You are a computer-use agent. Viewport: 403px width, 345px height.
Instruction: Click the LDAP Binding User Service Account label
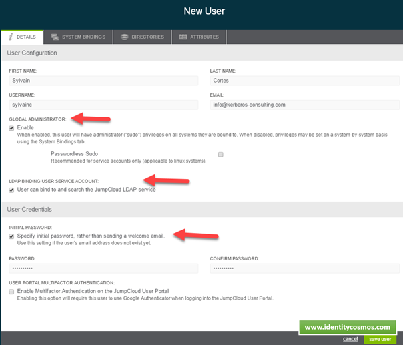coord(54,181)
